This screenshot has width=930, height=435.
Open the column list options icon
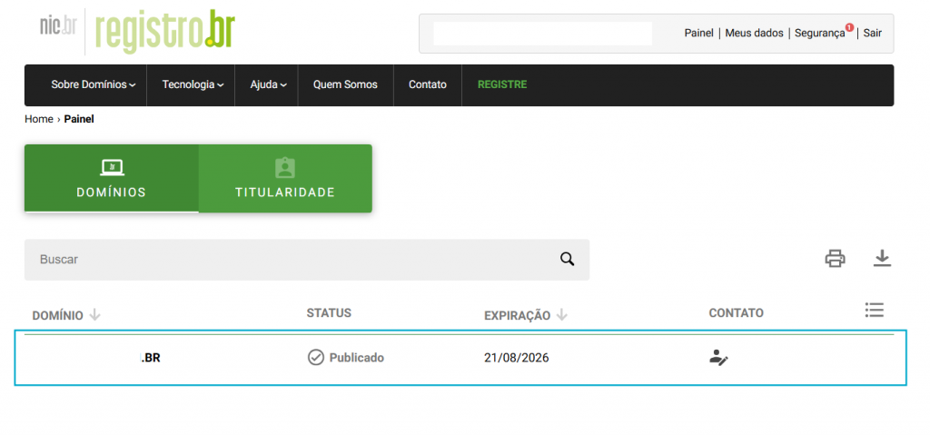coord(874,311)
